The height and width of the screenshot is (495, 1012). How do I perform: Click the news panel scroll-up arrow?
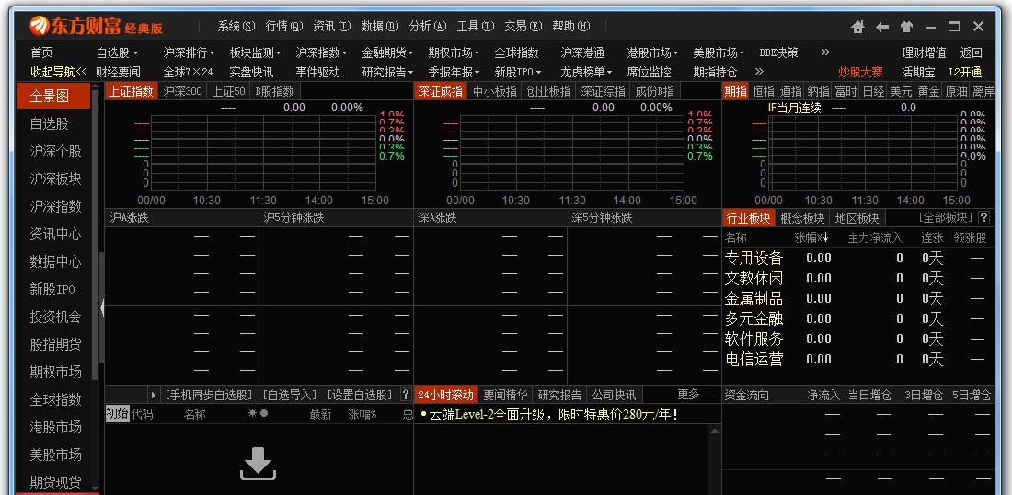[x=715, y=431]
